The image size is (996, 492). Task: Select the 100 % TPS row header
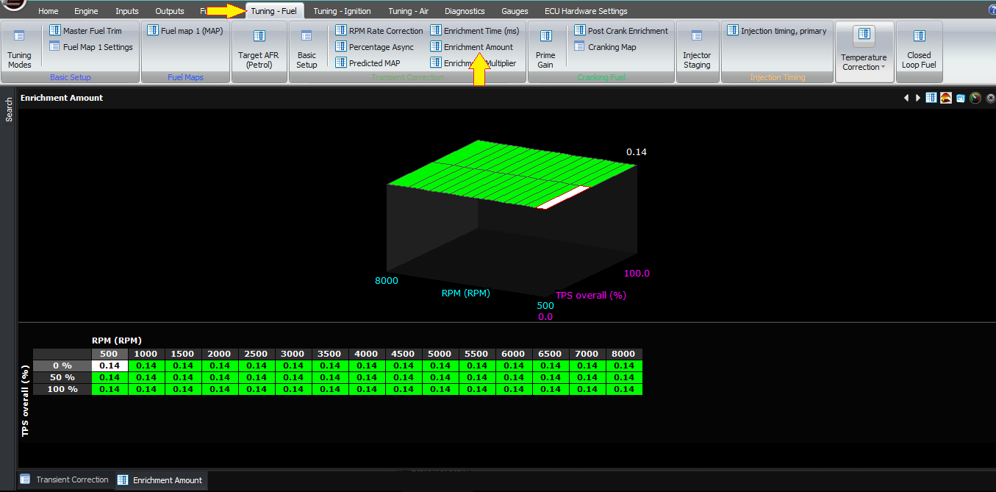coord(62,389)
